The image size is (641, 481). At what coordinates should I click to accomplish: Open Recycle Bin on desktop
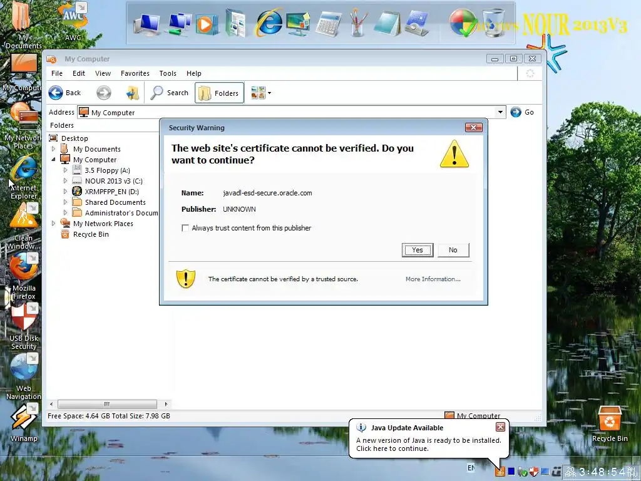point(610,424)
